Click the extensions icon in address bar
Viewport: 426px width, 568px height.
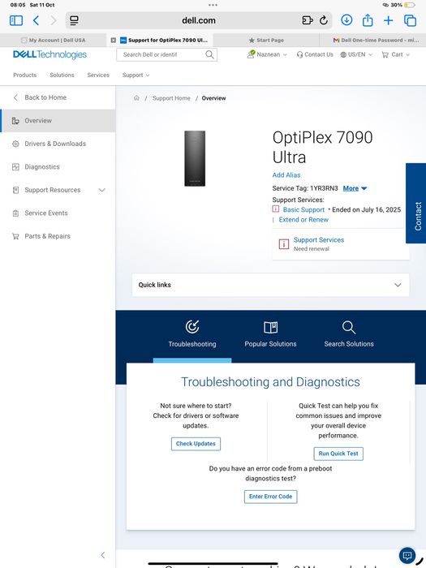click(308, 20)
